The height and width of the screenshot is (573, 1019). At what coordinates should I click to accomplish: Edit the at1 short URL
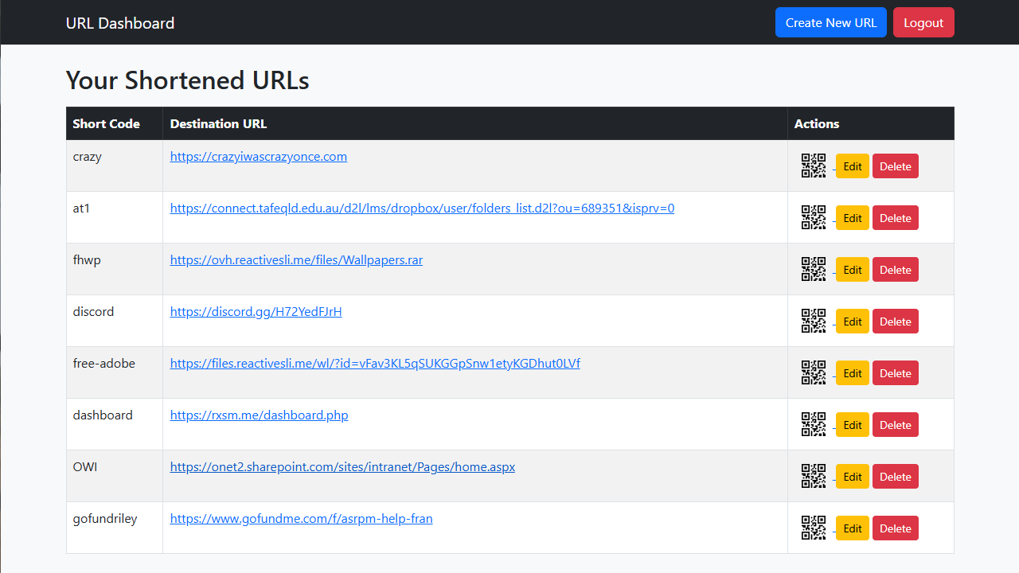click(x=853, y=218)
